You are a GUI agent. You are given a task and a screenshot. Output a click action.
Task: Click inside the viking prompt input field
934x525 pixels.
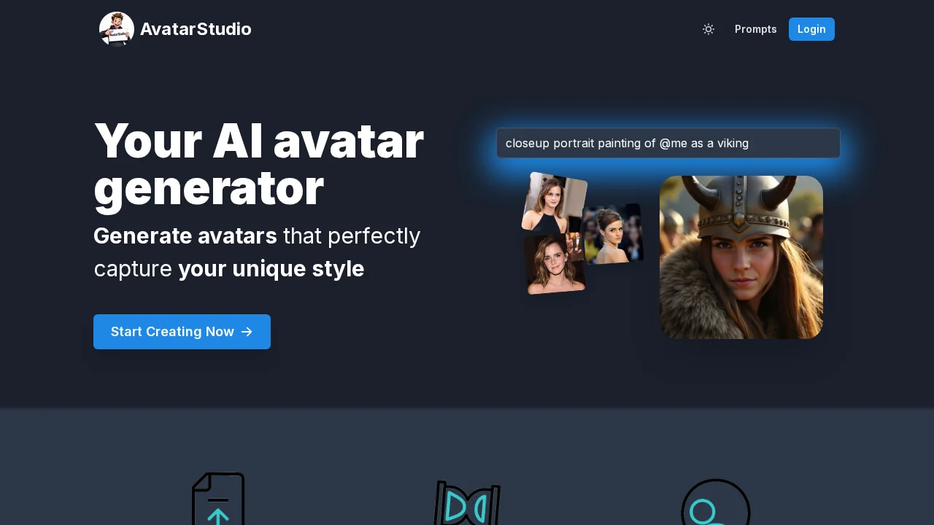(x=668, y=143)
